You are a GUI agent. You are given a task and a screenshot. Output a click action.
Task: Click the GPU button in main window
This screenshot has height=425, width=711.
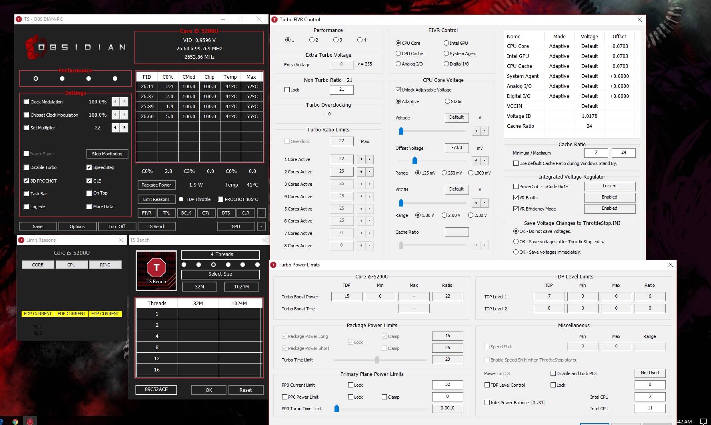coord(236,226)
